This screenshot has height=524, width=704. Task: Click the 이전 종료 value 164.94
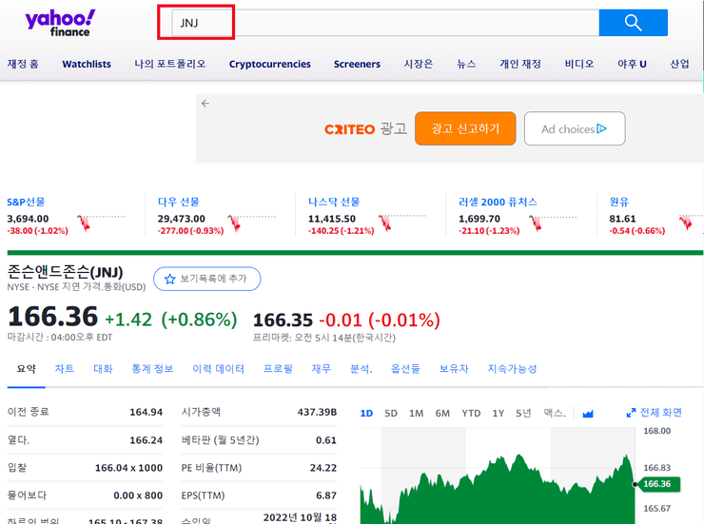pos(146,412)
